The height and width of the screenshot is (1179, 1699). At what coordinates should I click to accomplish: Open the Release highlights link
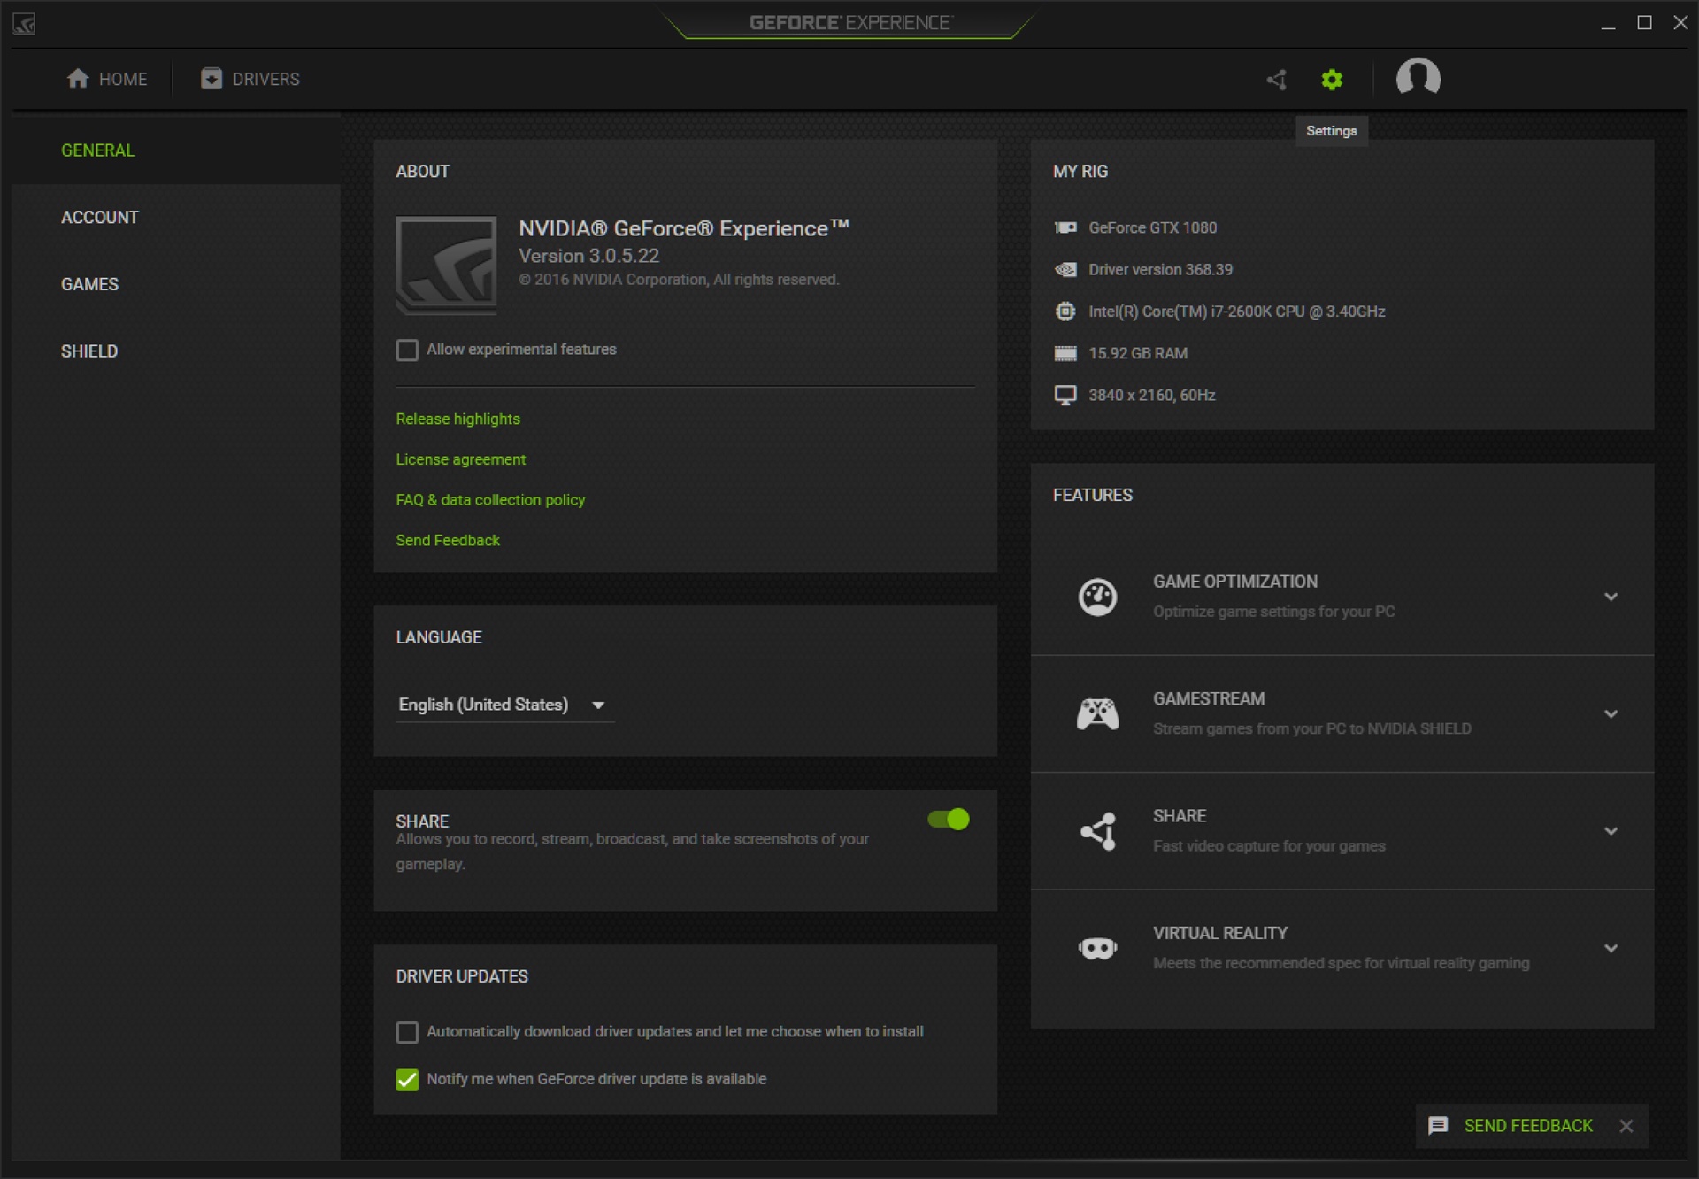457,420
